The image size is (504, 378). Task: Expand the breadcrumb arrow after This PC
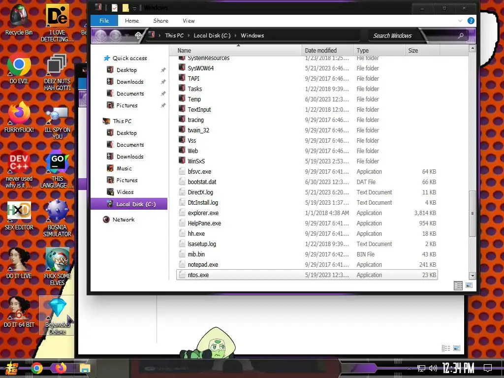point(189,35)
